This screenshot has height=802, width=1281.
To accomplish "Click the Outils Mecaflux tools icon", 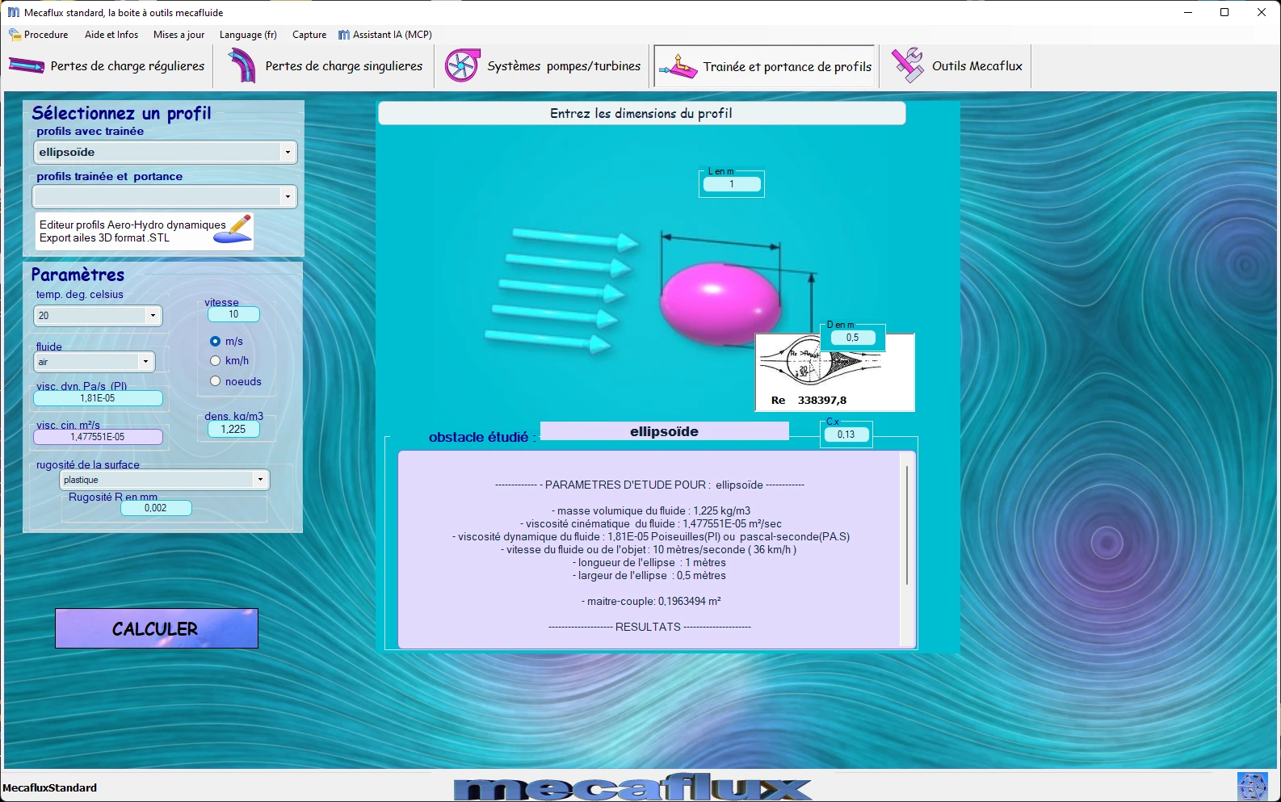I will click(x=907, y=65).
